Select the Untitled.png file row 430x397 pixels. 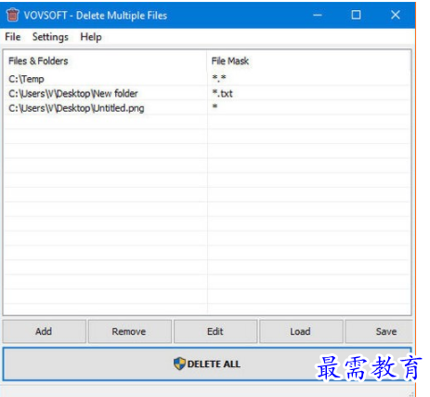click(x=207, y=108)
